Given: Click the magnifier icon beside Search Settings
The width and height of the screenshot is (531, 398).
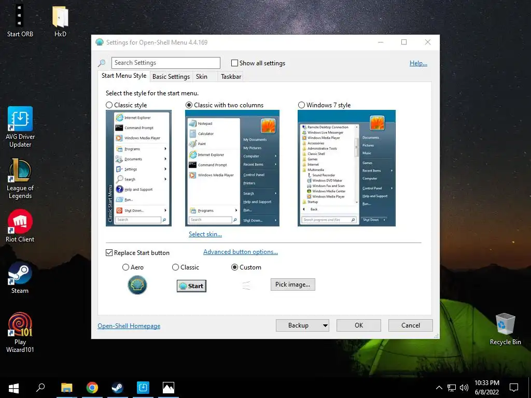Looking at the screenshot, I should pos(102,63).
